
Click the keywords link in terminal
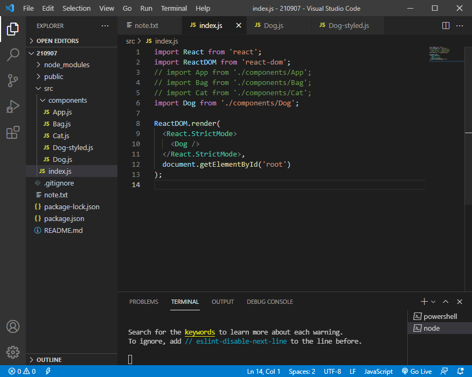point(199,332)
